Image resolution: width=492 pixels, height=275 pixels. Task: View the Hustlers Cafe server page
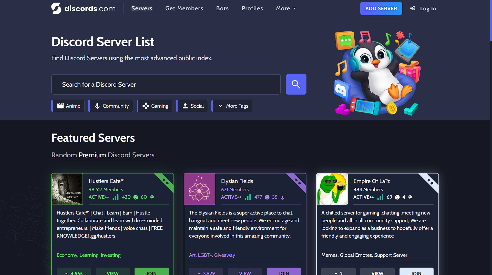coord(113,272)
